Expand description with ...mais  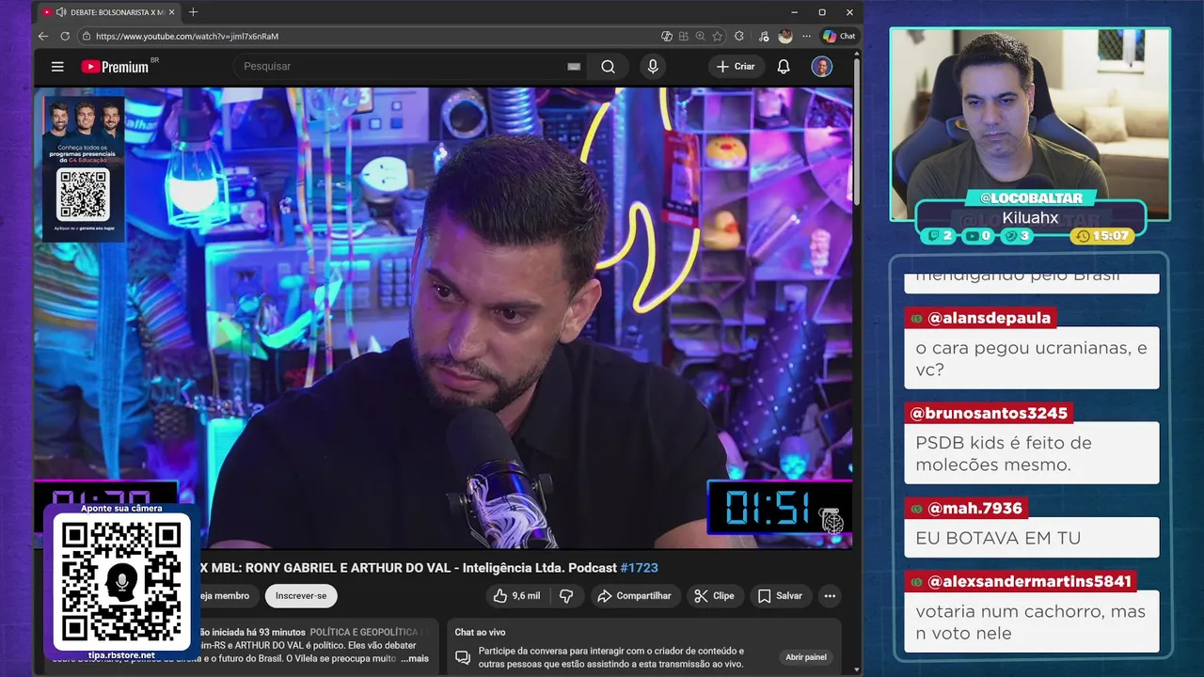pyautogui.click(x=414, y=658)
